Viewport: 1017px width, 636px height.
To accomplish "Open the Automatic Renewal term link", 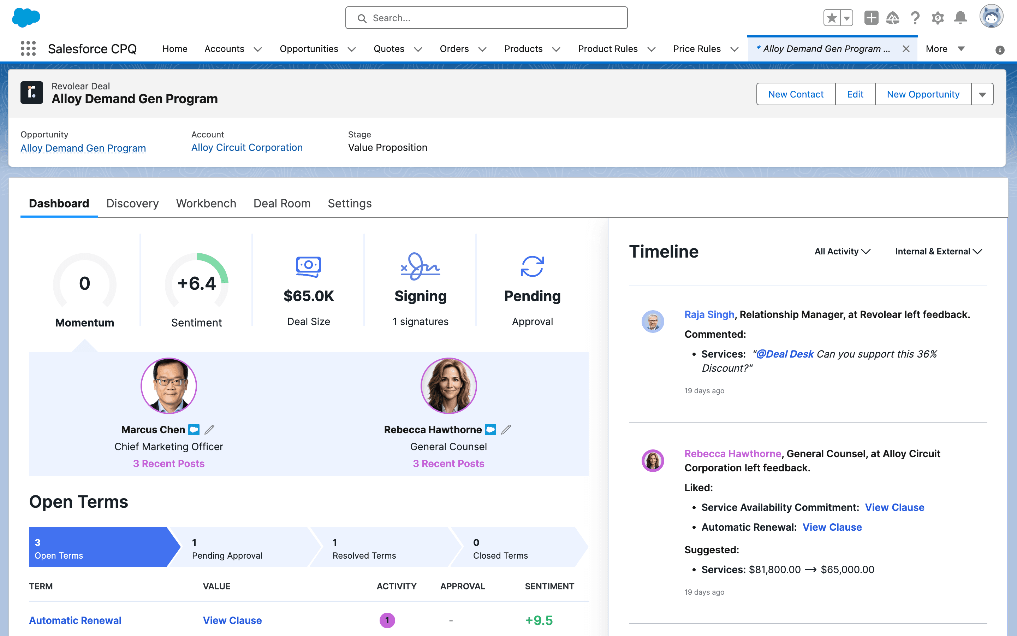I will point(75,620).
